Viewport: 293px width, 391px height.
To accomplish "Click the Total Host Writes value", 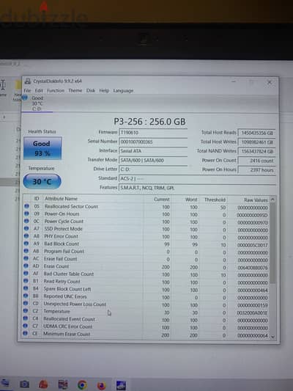I will (x=256, y=142).
